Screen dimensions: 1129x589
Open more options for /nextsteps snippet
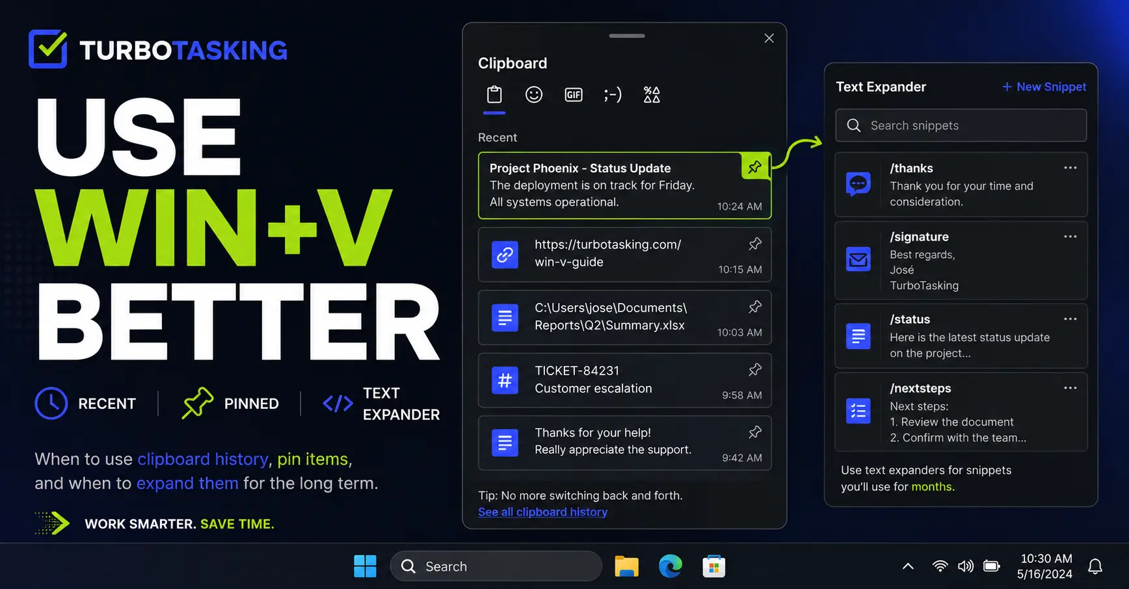pos(1070,388)
